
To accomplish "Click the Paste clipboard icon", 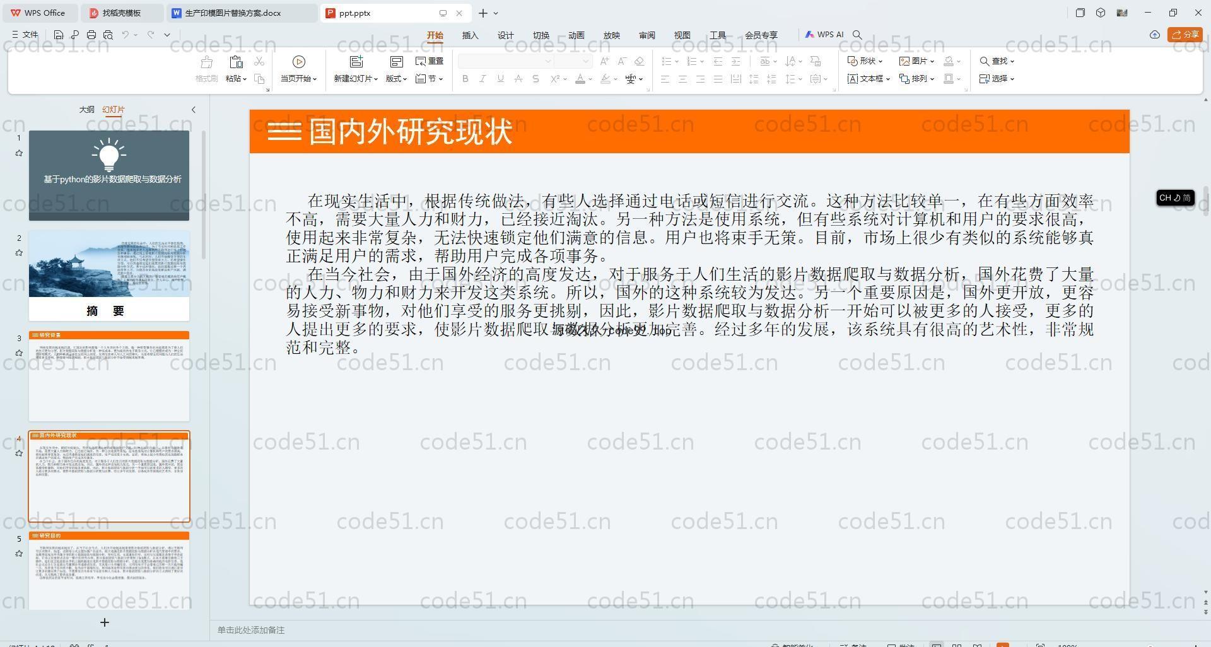I will [236, 62].
